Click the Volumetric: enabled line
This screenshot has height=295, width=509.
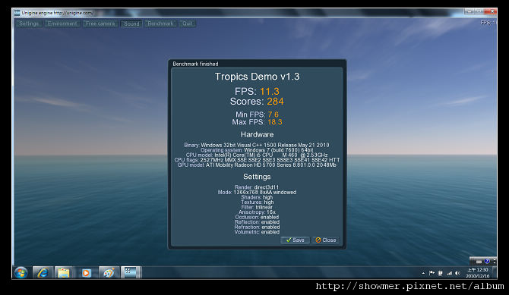[x=257, y=232]
